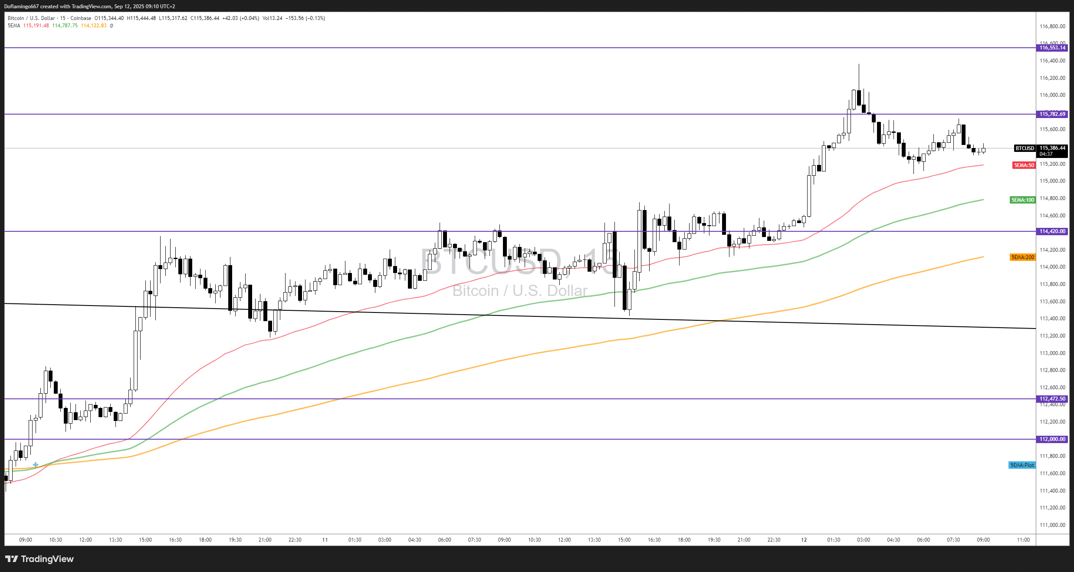The image size is (1074, 572).
Task: Select the 114,420.00 purple price label
Action: [1052, 231]
